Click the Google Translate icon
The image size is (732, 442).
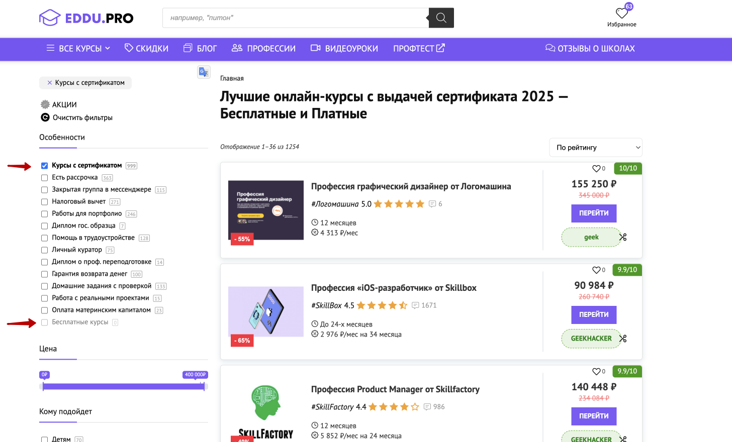pyautogui.click(x=204, y=72)
